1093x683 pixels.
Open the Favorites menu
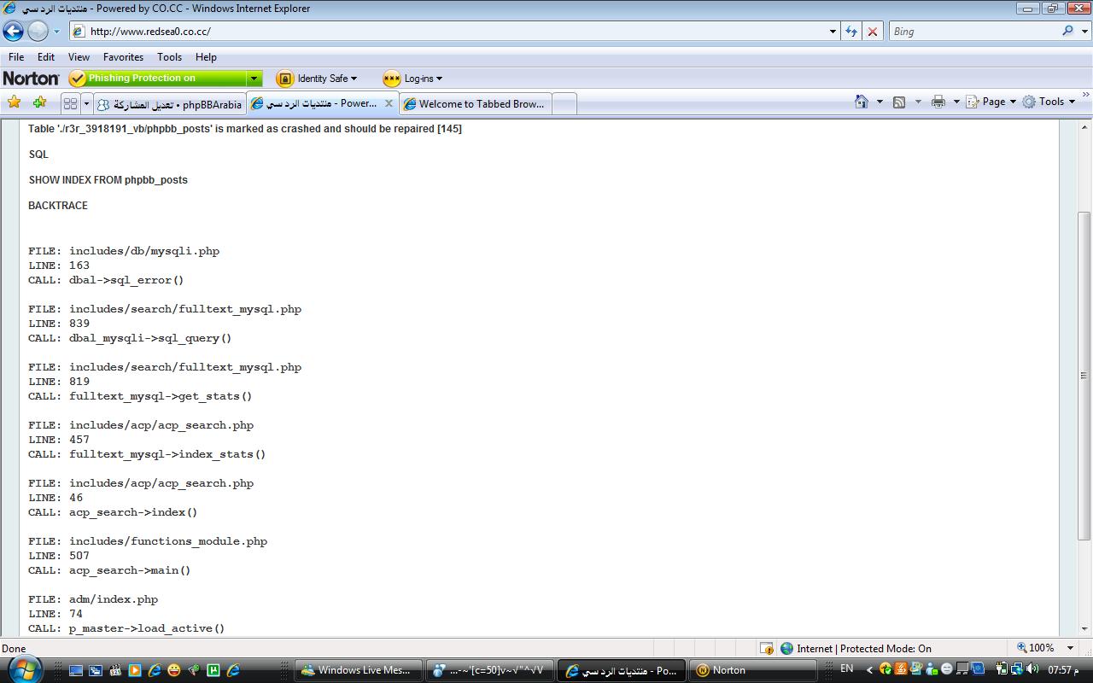click(x=123, y=57)
